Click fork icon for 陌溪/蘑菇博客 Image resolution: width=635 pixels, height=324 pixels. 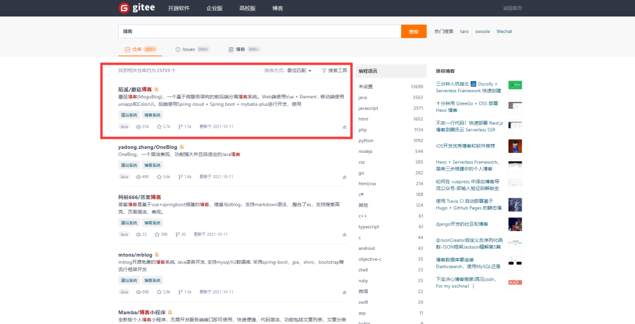[x=181, y=127]
